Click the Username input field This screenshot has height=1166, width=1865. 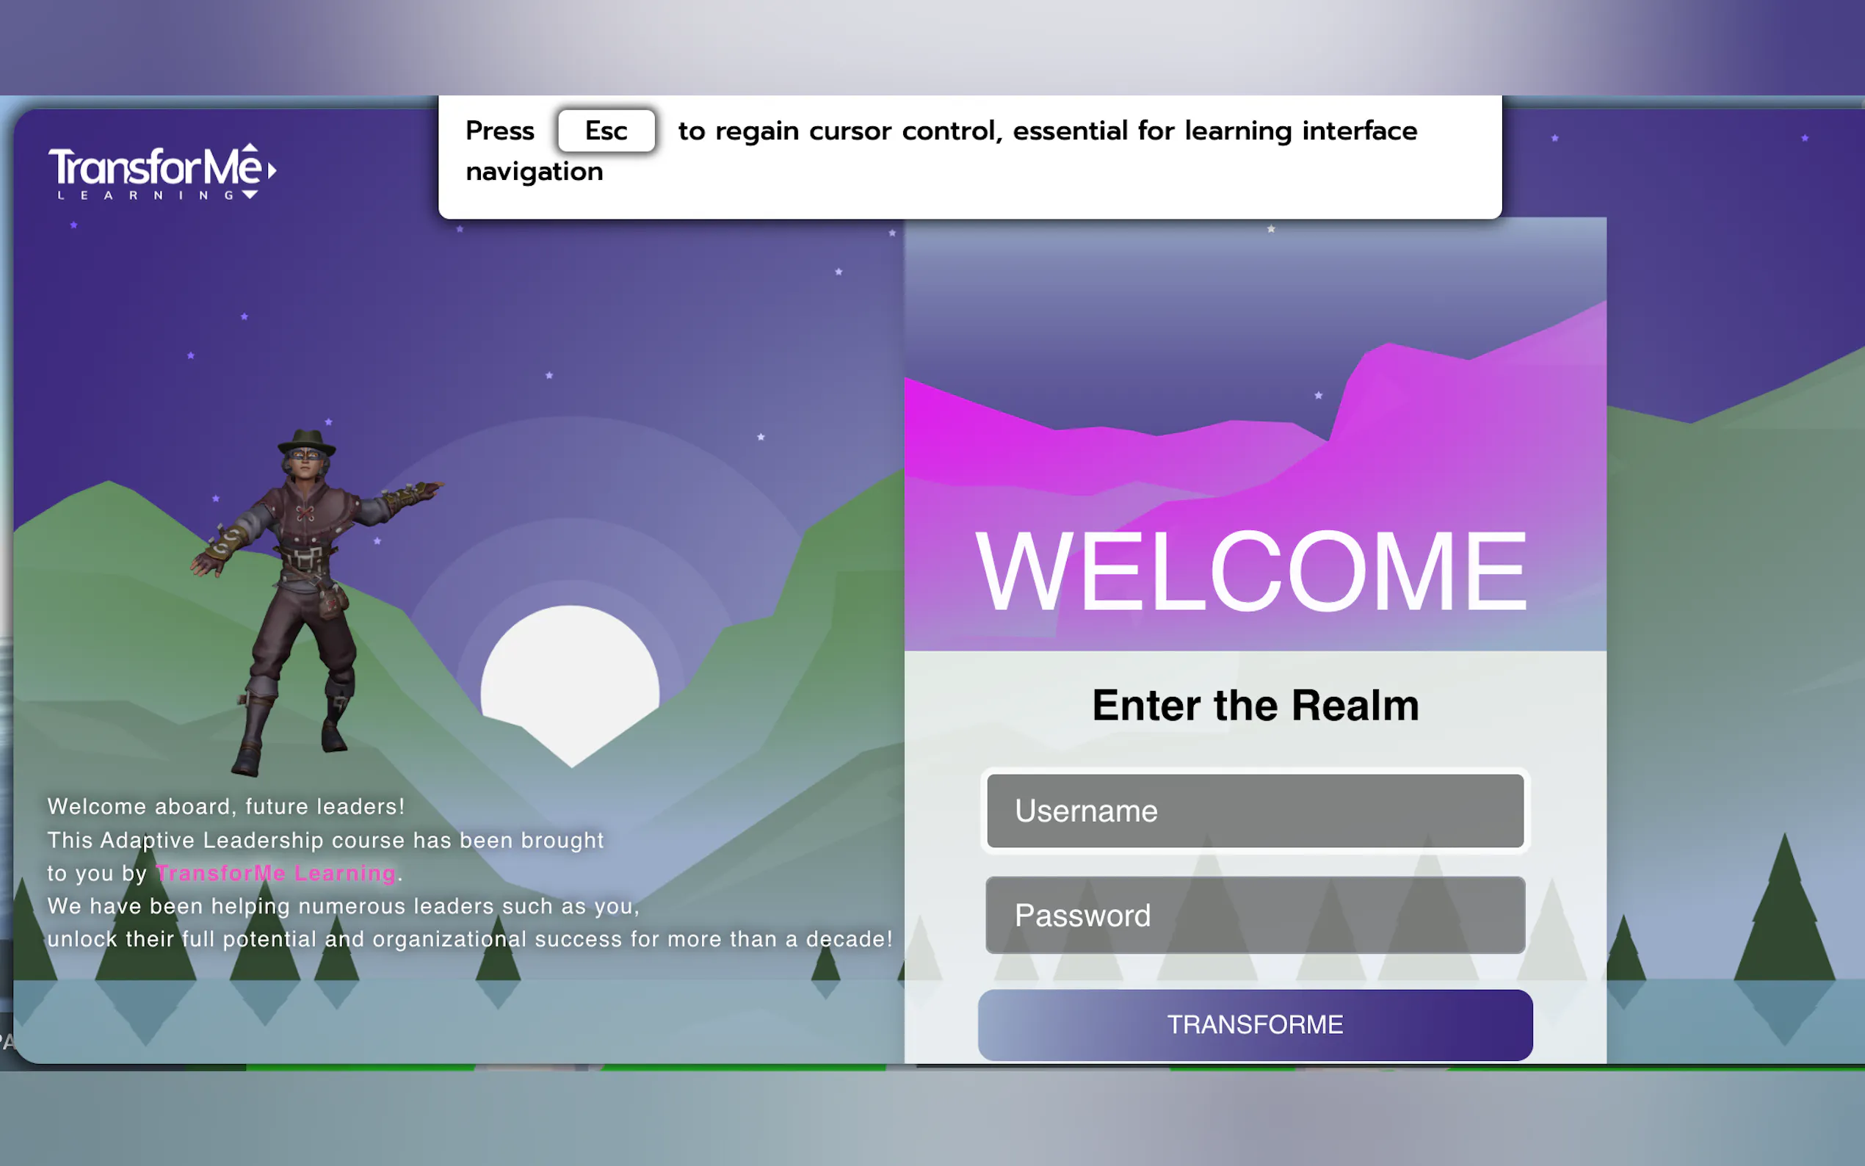point(1254,811)
